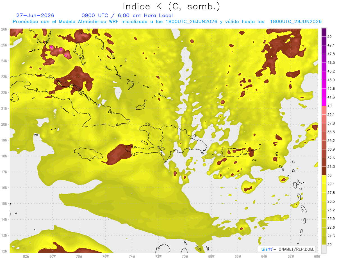Screen dimensions: 337x260
Task: Click the latitude label '15N'
Action: point(4,203)
